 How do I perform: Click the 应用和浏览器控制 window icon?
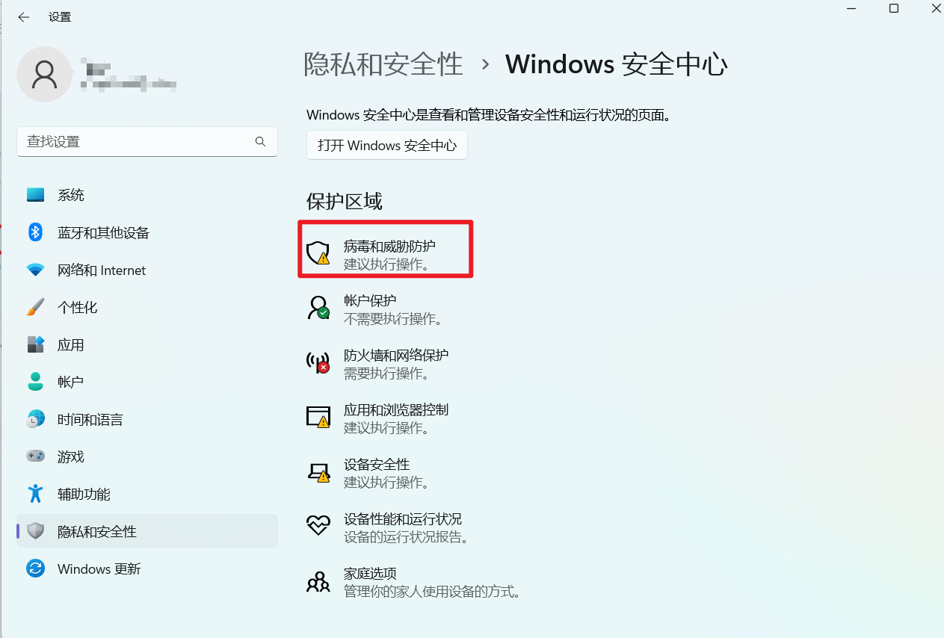pos(318,417)
